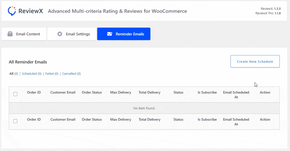Image resolution: width=290 pixels, height=151 pixels.
Task: Tick the select-all checkbox in table footer
Action: [15, 121]
